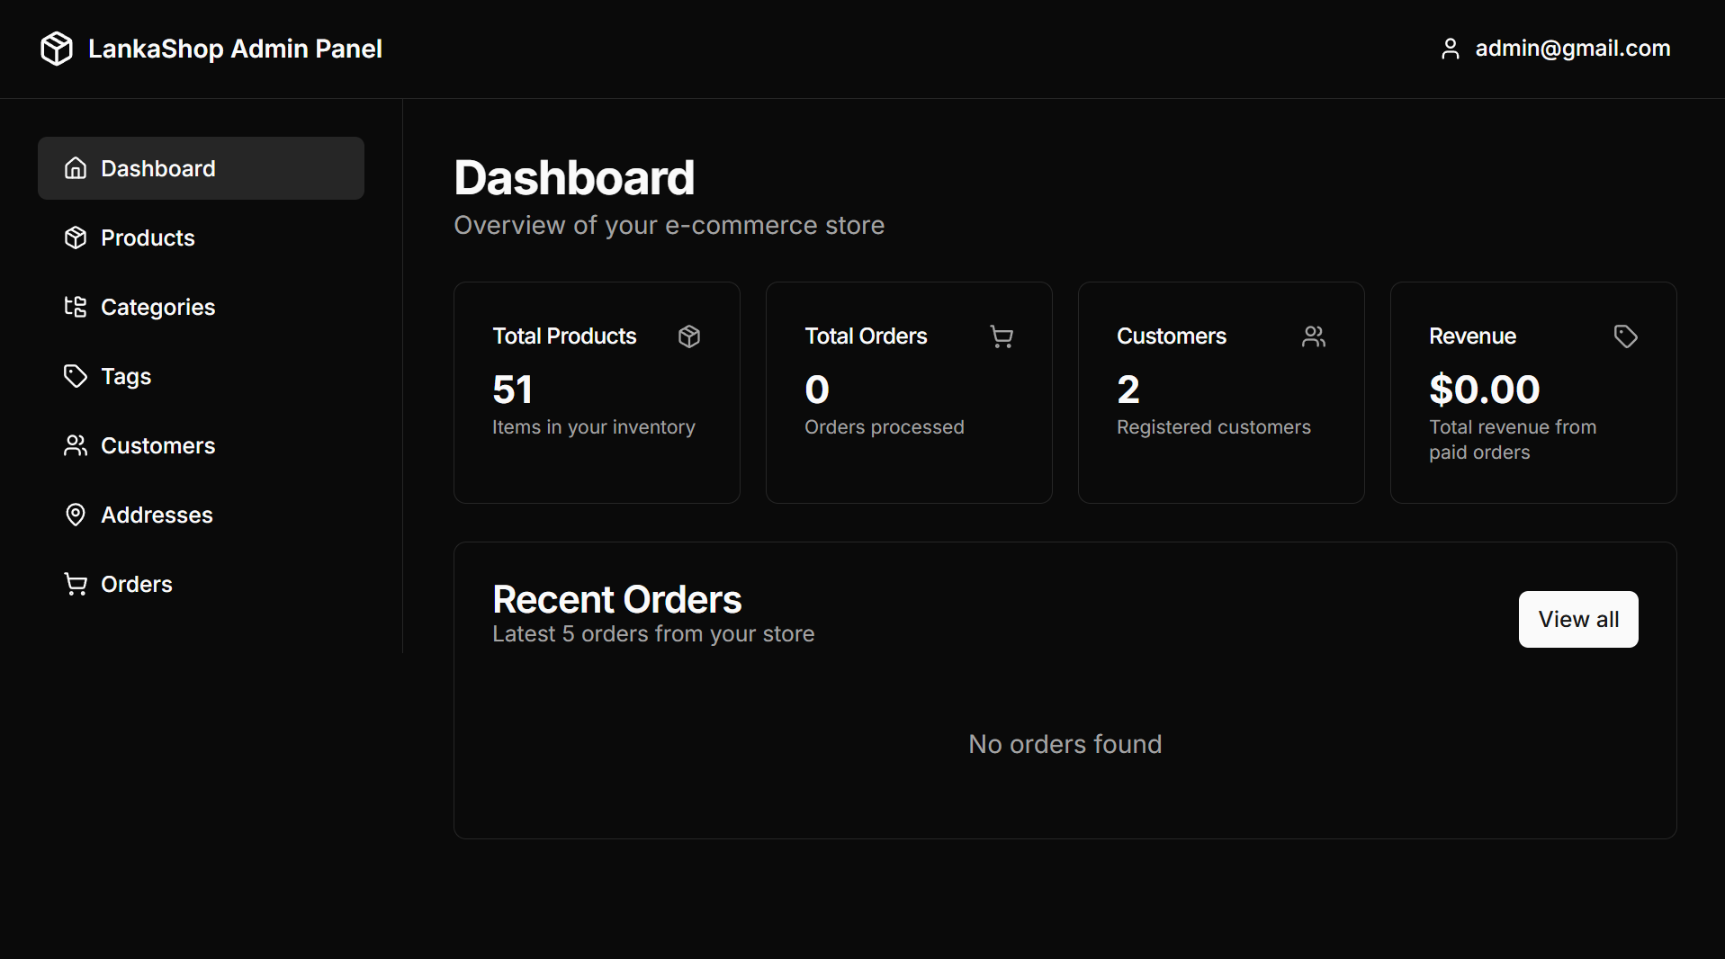Click the No orders found message
The height and width of the screenshot is (959, 1725).
click(x=1065, y=744)
